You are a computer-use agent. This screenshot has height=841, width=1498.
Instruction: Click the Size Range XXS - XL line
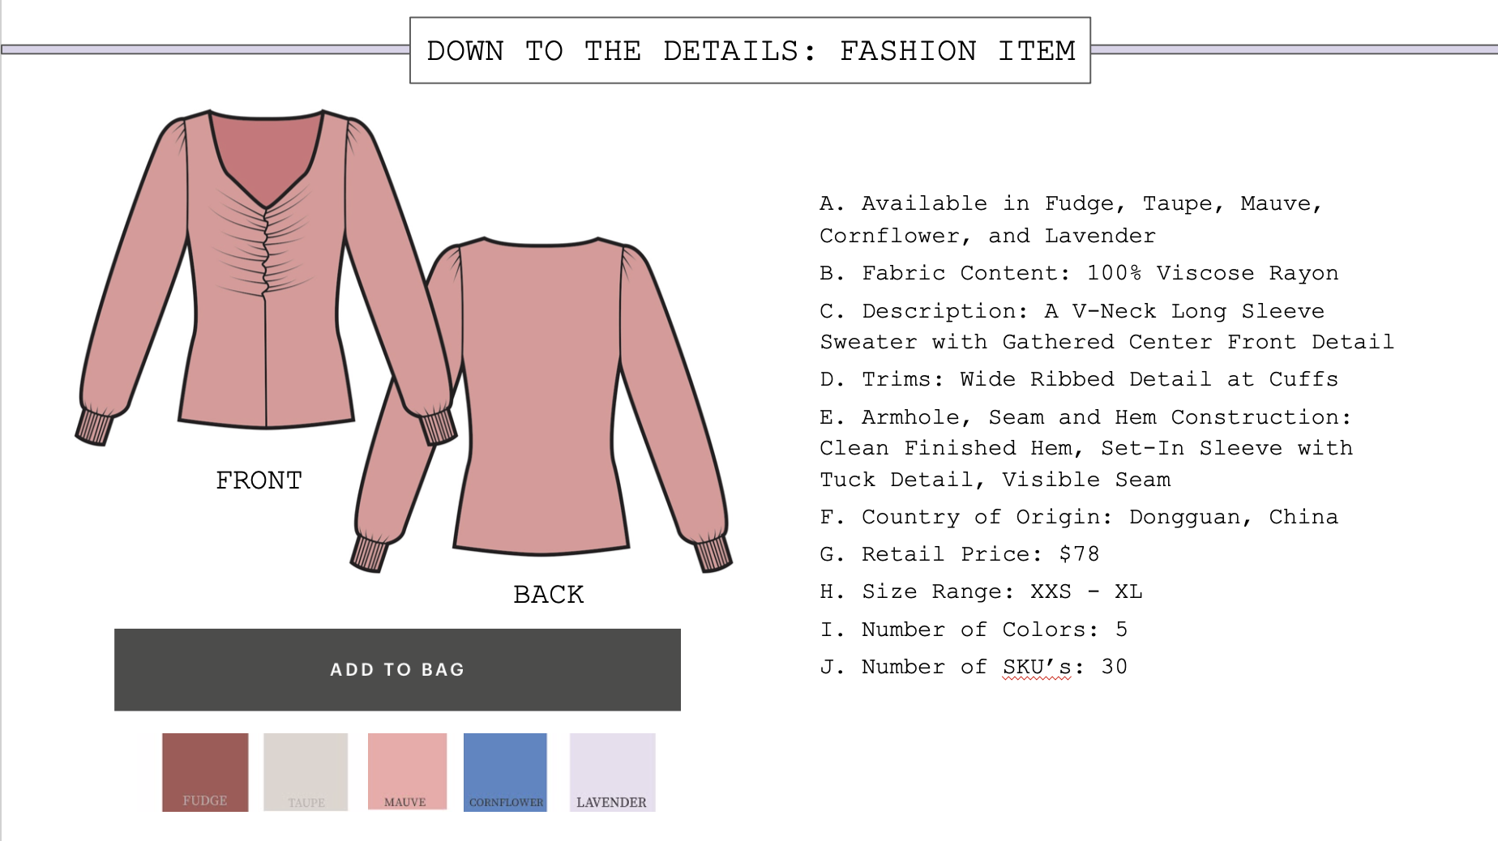[x=981, y=591]
